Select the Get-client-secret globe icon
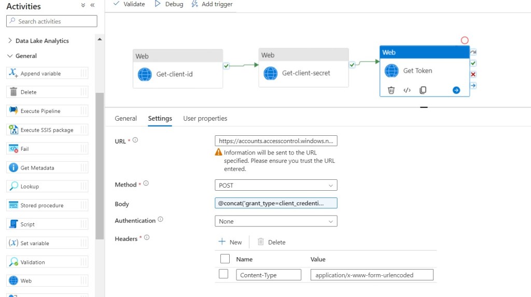The height and width of the screenshot is (297, 531). click(x=271, y=73)
